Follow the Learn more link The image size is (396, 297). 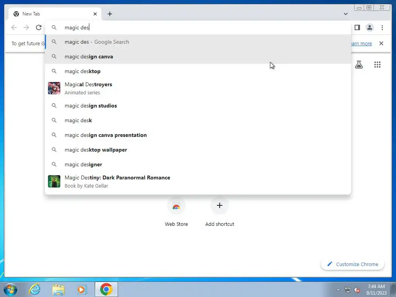(x=361, y=43)
